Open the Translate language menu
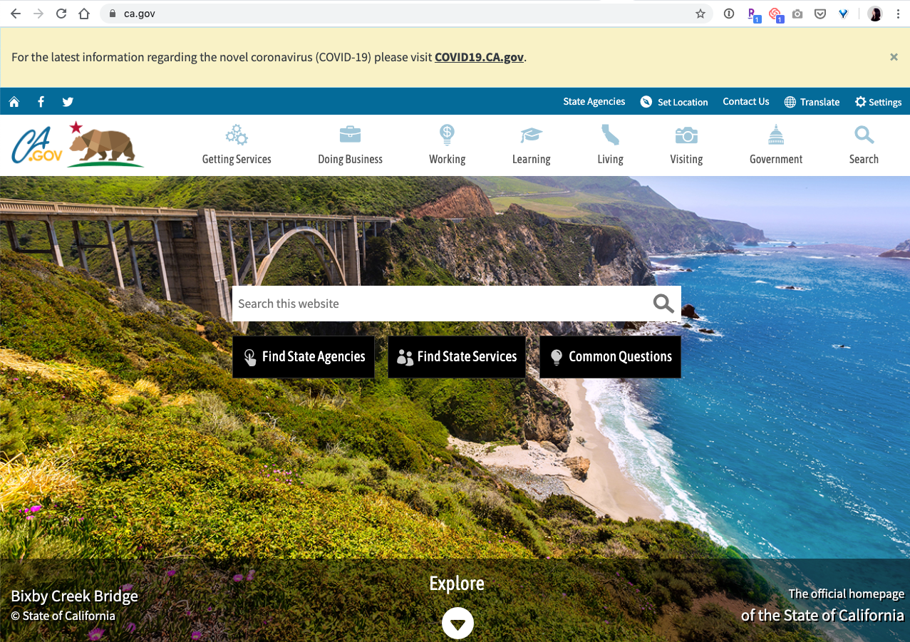 pyautogui.click(x=812, y=102)
